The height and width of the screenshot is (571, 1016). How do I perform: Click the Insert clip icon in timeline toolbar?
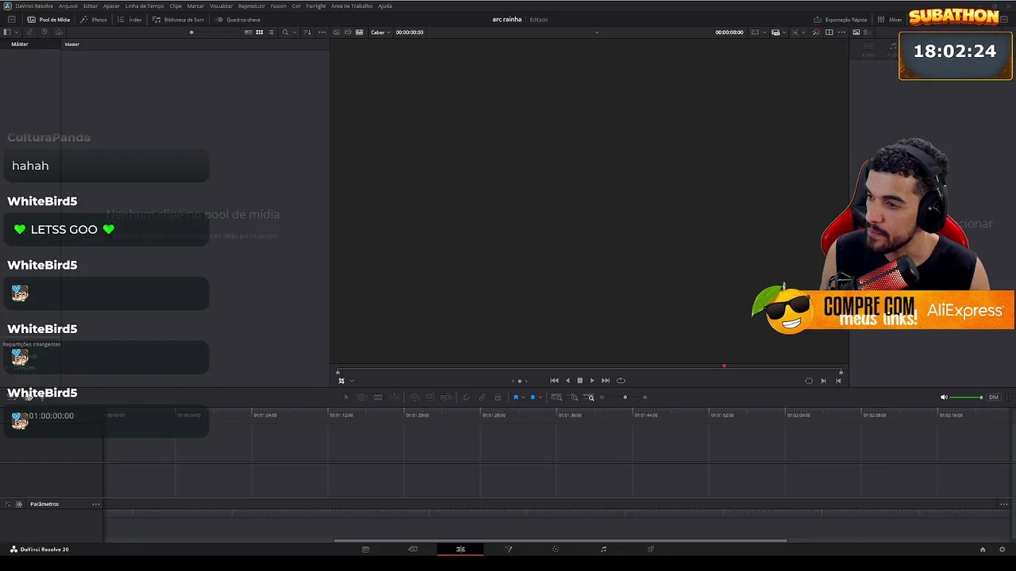coord(414,397)
